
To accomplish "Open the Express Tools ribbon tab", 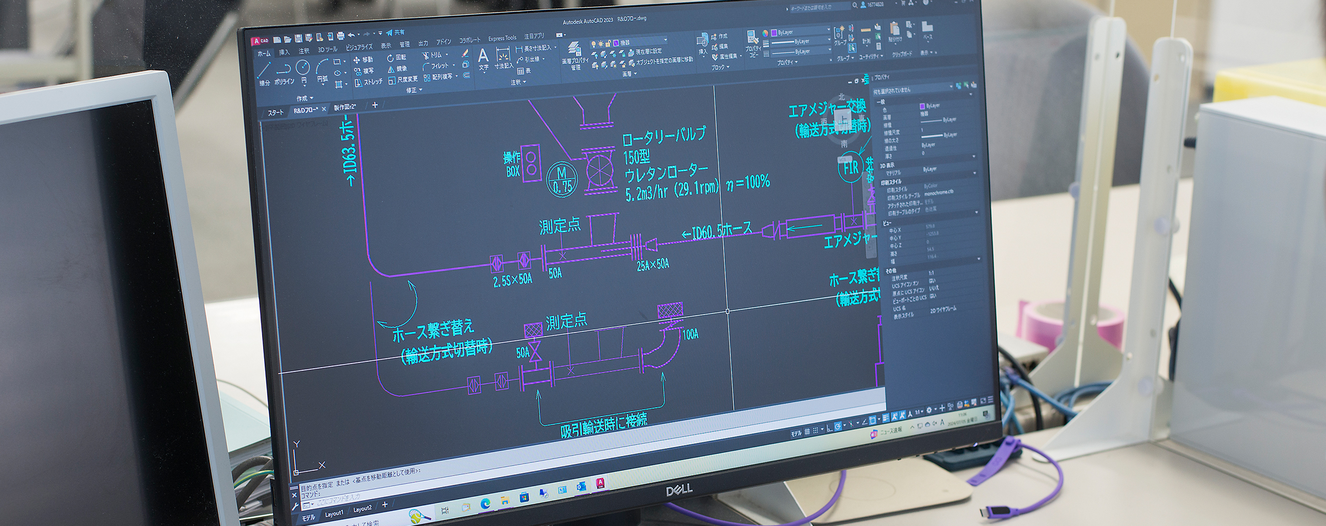I will (x=502, y=38).
